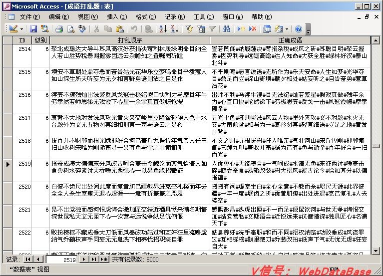Click the vertical scrollbar thumb

pos(376,146)
